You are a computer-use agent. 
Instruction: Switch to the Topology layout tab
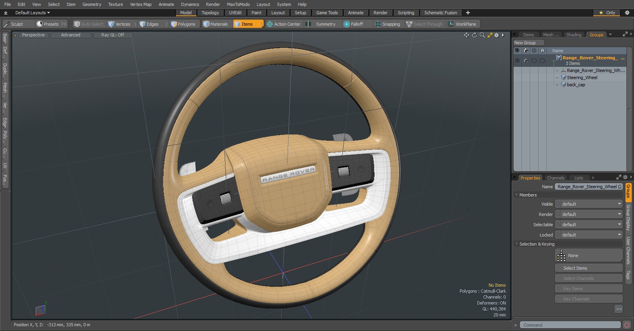pyautogui.click(x=210, y=13)
